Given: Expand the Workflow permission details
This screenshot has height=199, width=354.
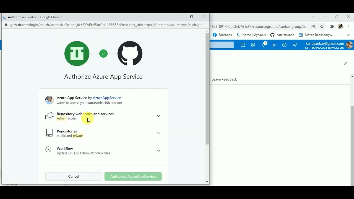Looking at the screenshot, I should [x=158, y=151].
